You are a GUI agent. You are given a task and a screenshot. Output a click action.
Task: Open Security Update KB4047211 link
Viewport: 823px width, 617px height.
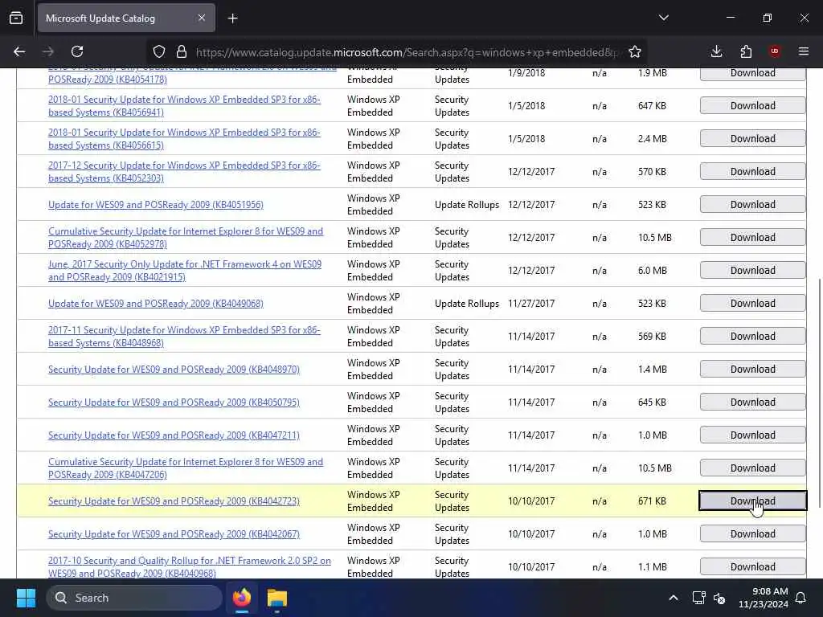pos(174,435)
